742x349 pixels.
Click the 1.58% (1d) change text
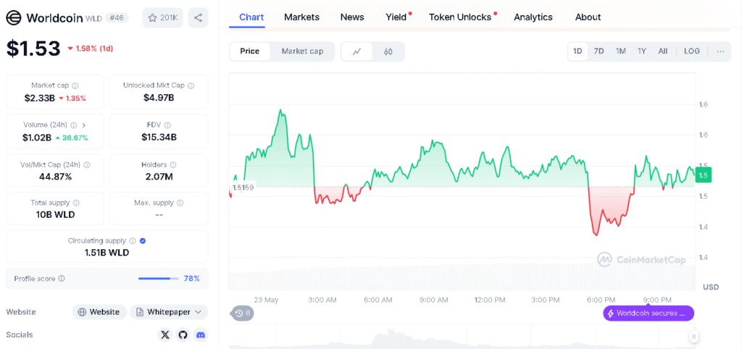tap(93, 49)
